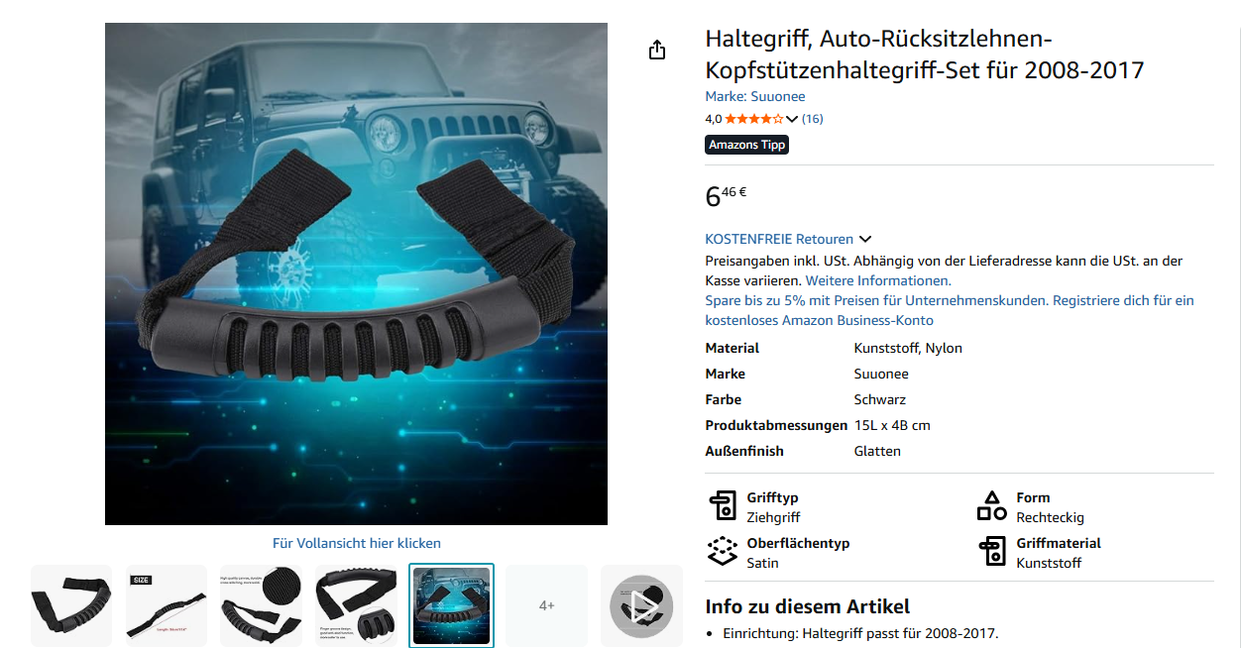Select the SIZE dimensions thumbnail
The image size is (1241, 648).
(x=167, y=605)
